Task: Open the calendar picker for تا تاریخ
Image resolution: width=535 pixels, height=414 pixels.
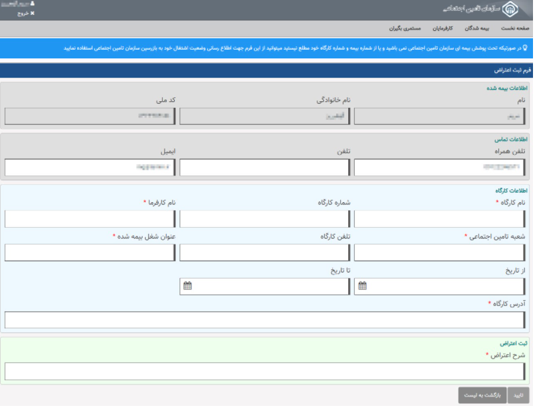Action: (x=187, y=285)
